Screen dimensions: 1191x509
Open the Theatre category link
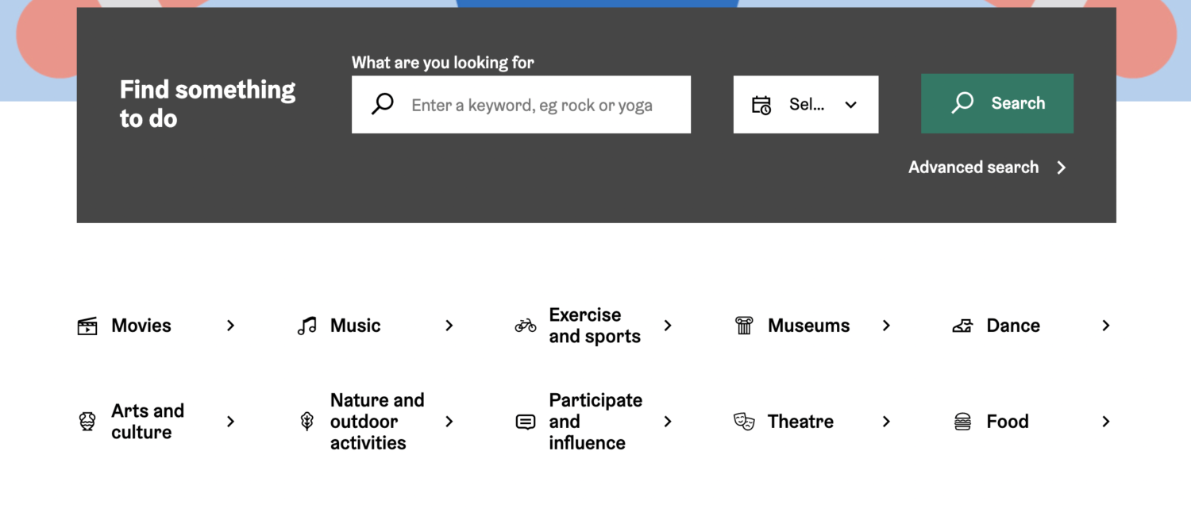click(x=800, y=422)
